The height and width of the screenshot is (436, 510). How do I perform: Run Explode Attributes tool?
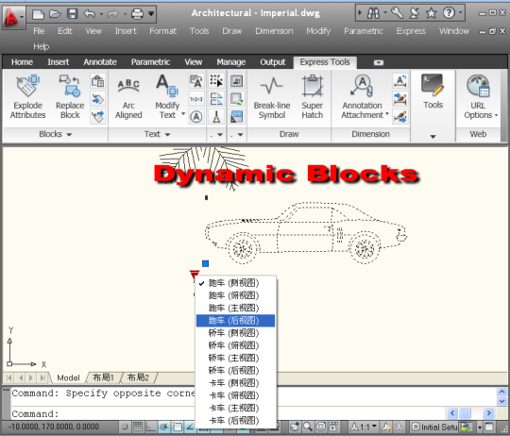coord(28,97)
